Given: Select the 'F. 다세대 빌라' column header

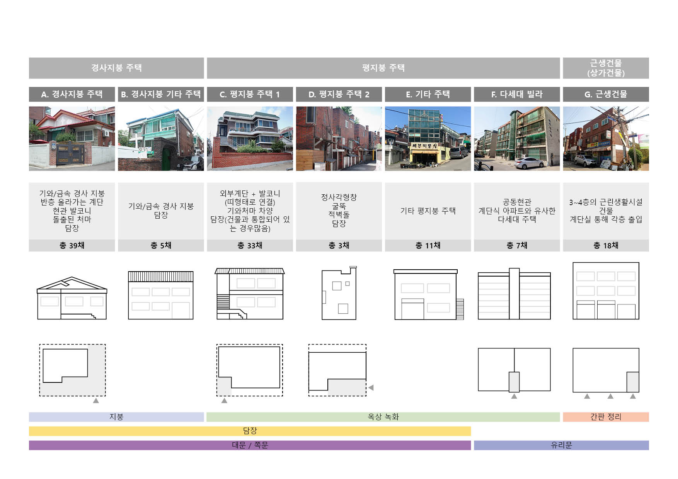Looking at the screenshot, I should pos(517,94).
